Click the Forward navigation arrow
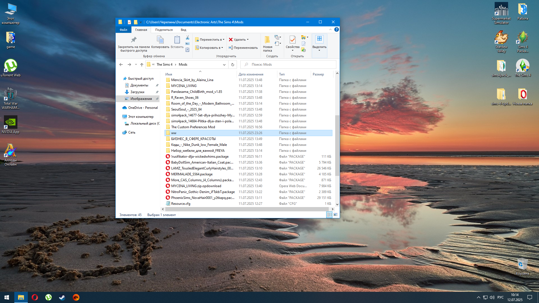Viewport: 539px width, 303px height. pos(129,65)
